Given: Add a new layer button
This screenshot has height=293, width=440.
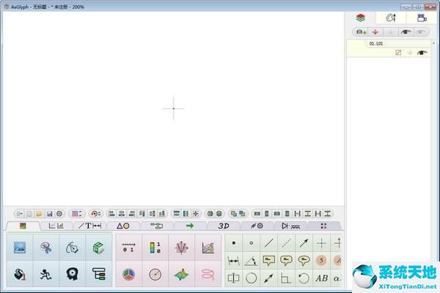Looking at the screenshot, I should 360,31.
